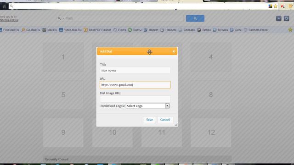This screenshot has width=294, height=165.
Task: Click the blue page search button
Action: [195, 18]
